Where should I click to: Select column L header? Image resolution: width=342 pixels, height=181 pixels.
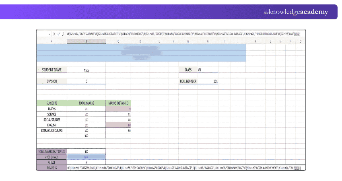tap(270, 41)
